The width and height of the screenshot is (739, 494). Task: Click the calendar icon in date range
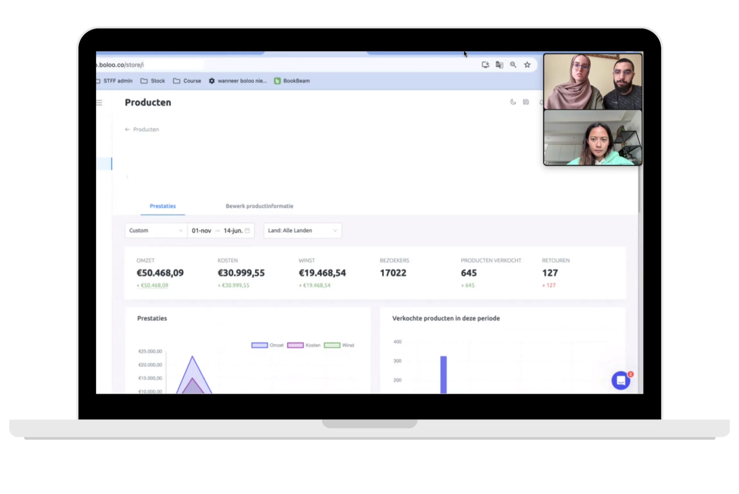point(247,231)
